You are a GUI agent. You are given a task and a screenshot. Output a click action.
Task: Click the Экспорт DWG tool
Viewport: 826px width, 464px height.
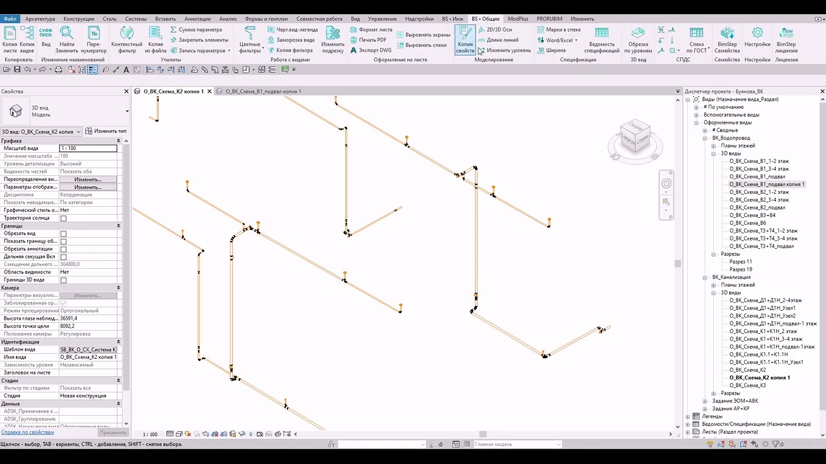click(370, 50)
